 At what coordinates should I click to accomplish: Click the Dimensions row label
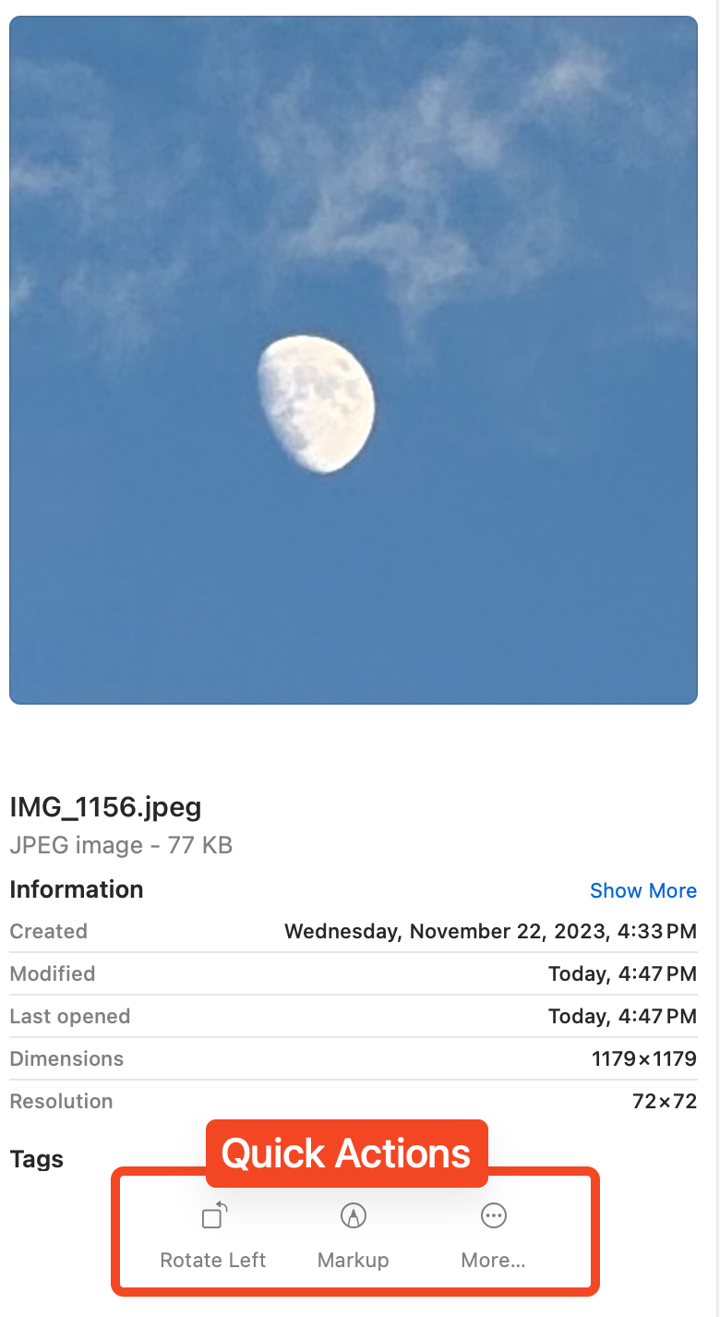point(66,1058)
